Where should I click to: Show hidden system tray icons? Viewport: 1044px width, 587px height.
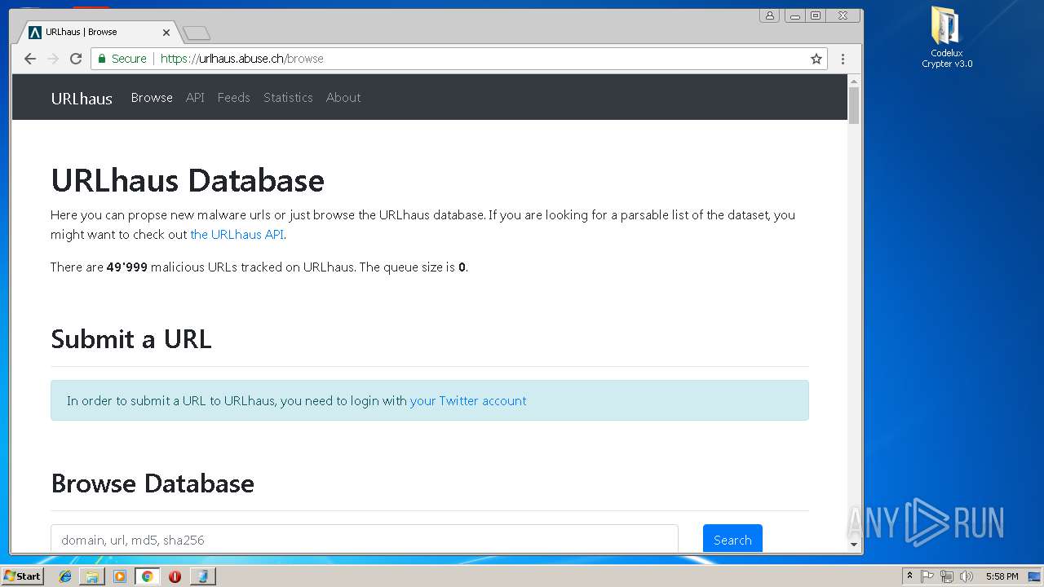pos(909,576)
